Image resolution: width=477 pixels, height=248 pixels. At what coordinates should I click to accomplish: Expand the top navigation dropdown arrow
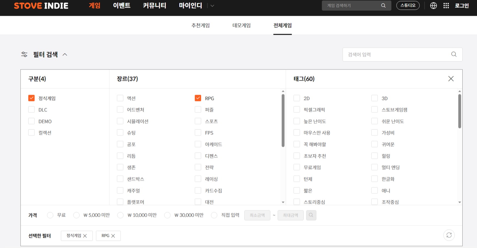click(212, 6)
